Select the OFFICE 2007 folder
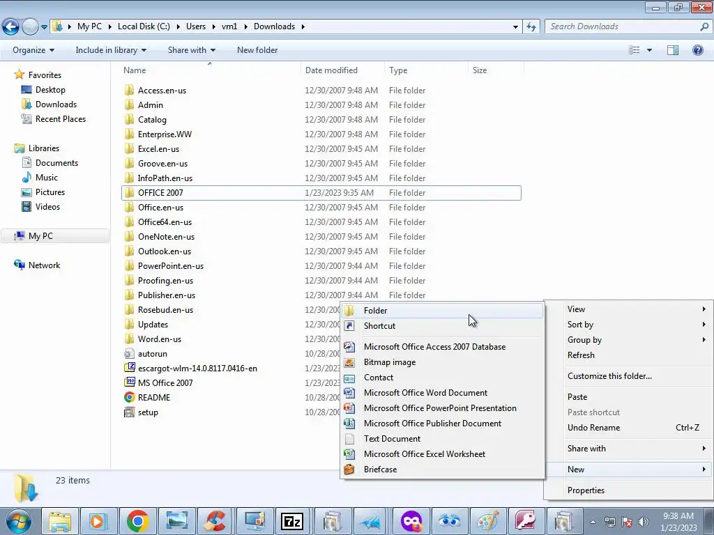This screenshot has width=714, height=535. click(x=321, y=193)
